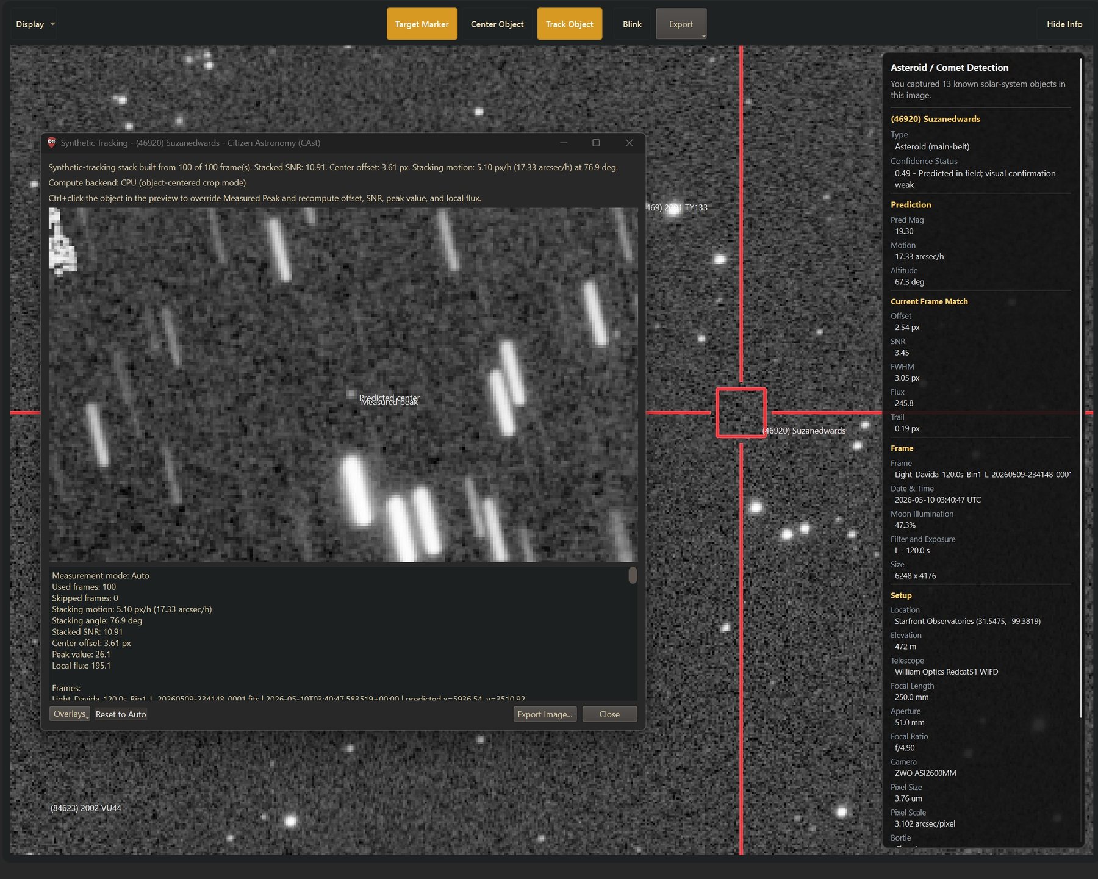
Task: Click Reset to Auto button
Action: click(x=121, y=714)
